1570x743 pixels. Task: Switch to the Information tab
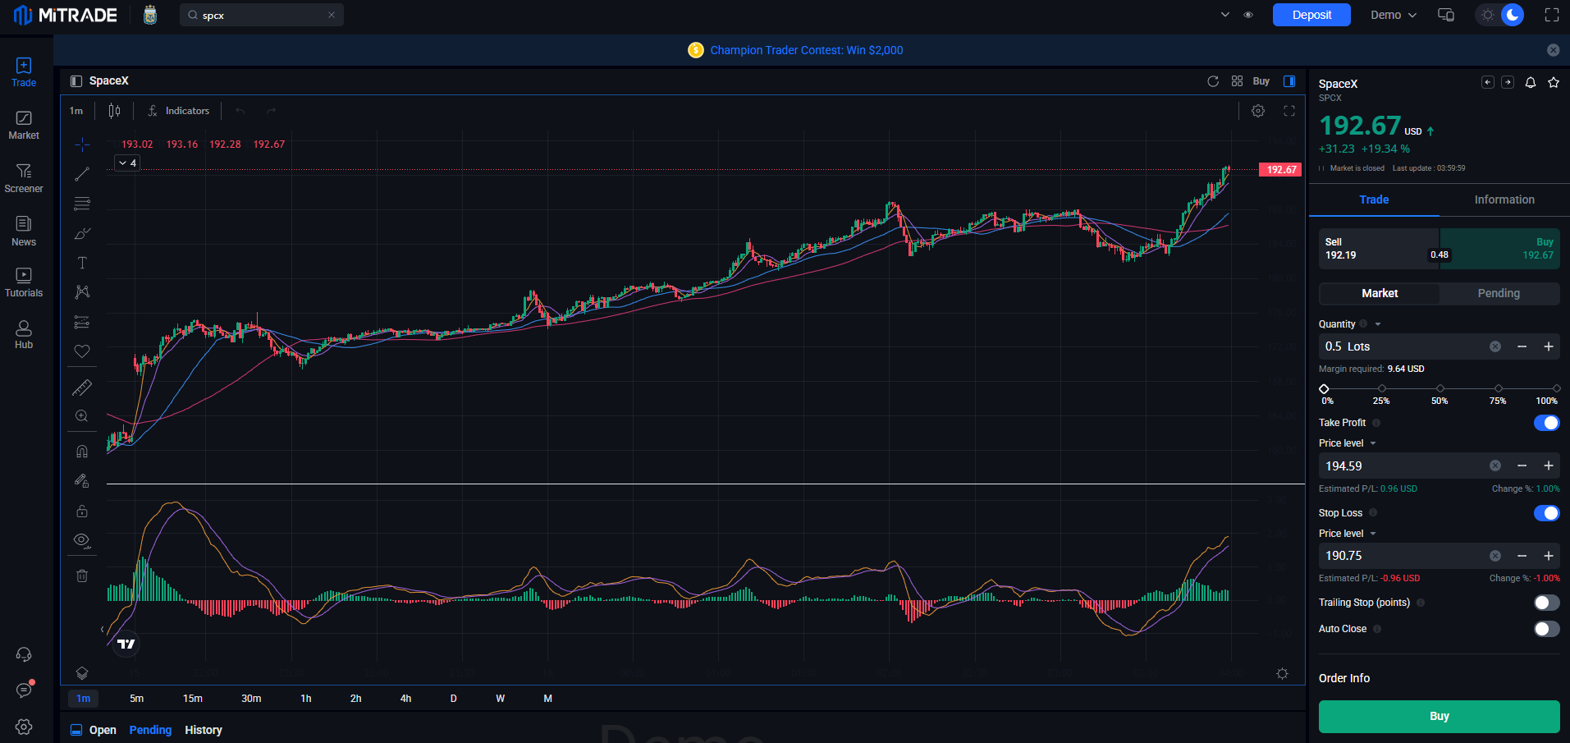click(1504, 200)
